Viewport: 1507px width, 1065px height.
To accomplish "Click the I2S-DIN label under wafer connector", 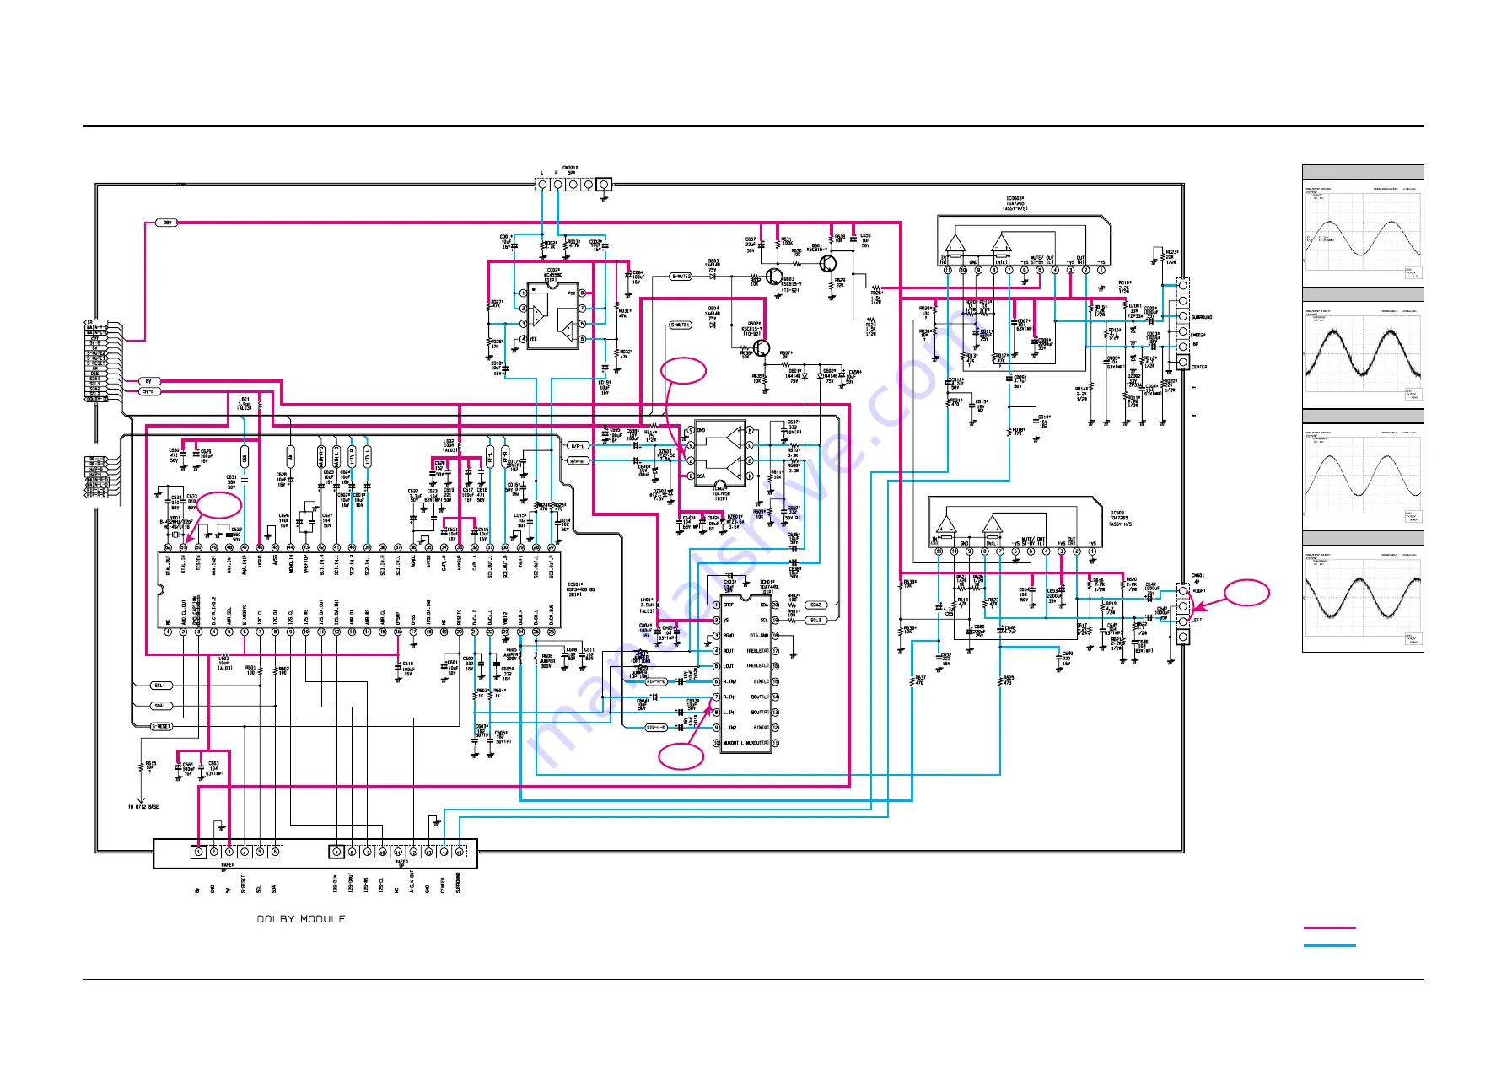I will pos(335,883).
